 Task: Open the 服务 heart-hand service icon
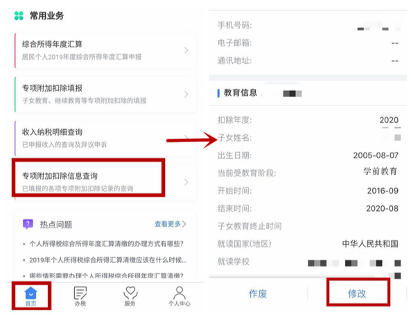130,293
